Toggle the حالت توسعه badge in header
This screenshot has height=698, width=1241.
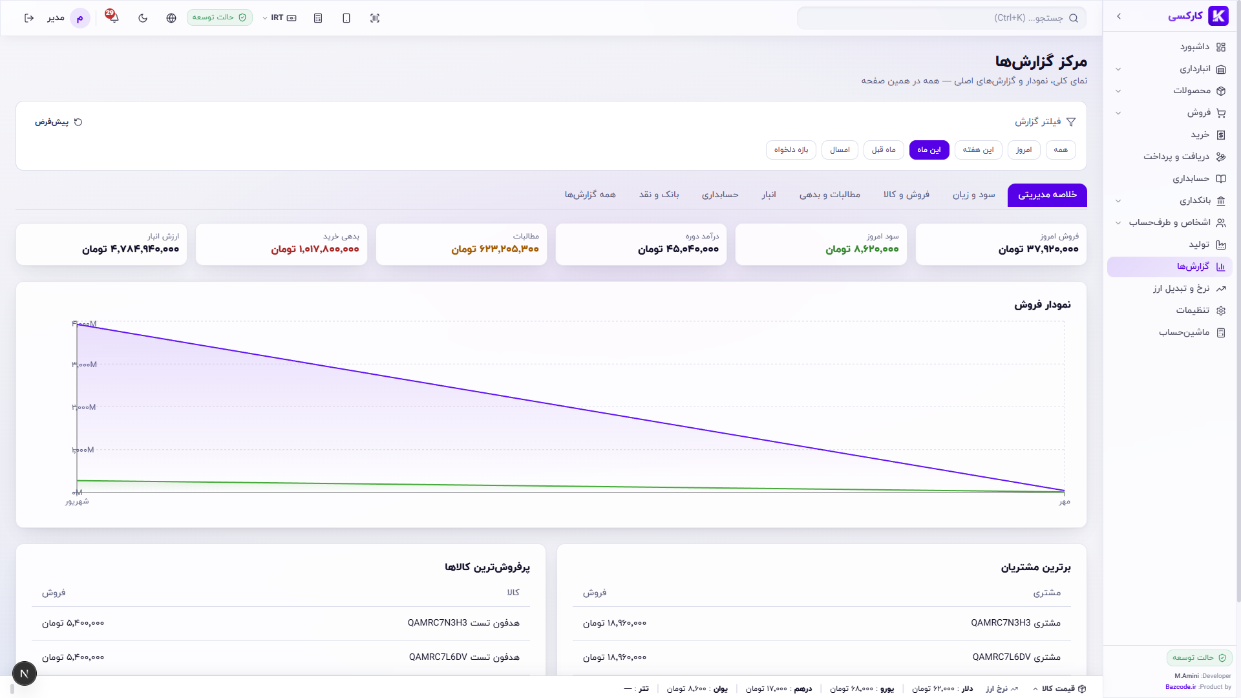220,17
